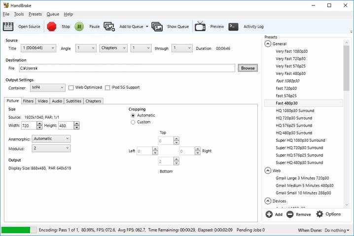
Task: Switch to the Chapters tab
Action: (x=93, y=101)
